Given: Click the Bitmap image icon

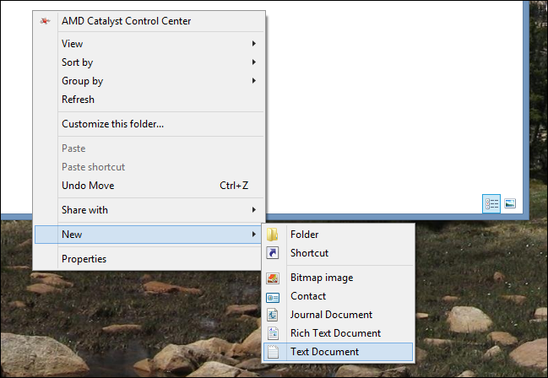Looking at the screenshot, I should click(273, 278).
